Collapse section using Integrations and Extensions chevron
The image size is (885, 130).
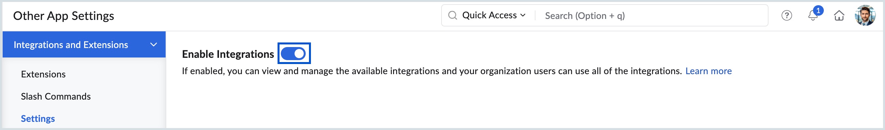pyautogui.click(x=154, y=45)
